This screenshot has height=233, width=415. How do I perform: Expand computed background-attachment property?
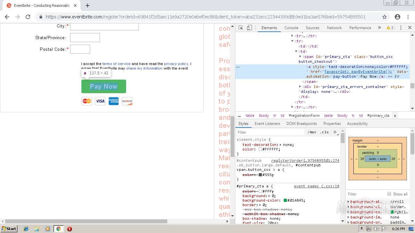[349, 202]
